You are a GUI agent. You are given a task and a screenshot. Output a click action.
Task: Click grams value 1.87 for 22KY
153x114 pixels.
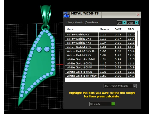tap(103, 55)
